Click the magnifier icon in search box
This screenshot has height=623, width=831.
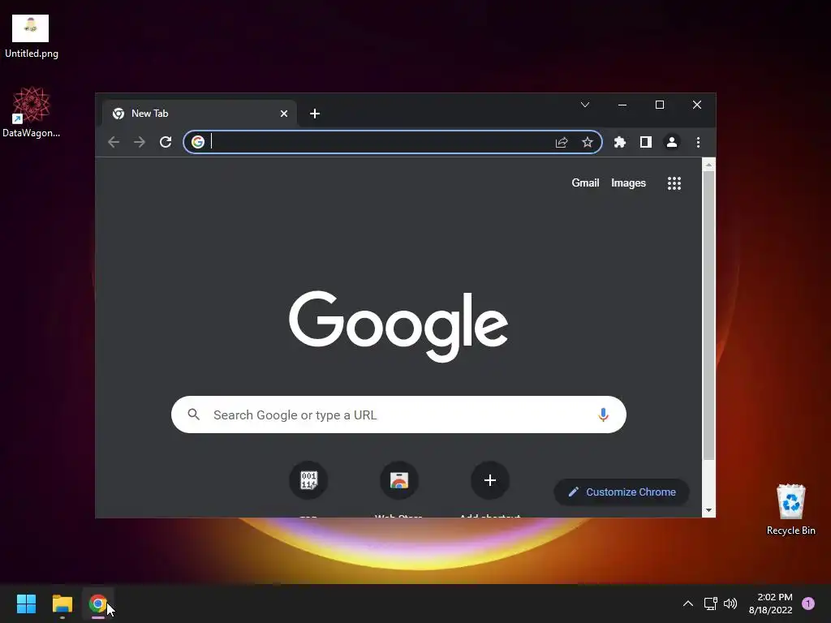(x=194, y=415)
